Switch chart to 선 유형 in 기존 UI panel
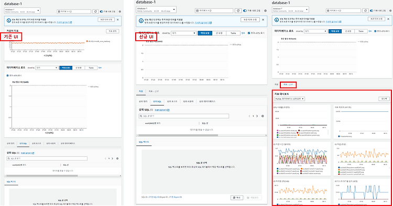The height and width of the screenshot is (206, 393). [79, 68]
